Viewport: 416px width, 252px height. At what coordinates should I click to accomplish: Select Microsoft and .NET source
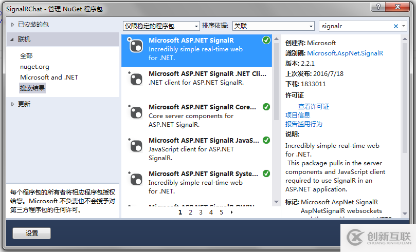click(x=49, y=77)
